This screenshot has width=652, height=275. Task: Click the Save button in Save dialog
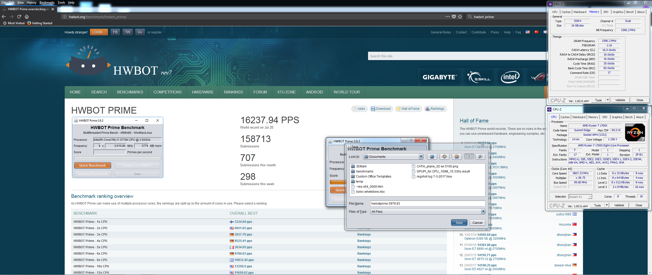pos(459,223)
